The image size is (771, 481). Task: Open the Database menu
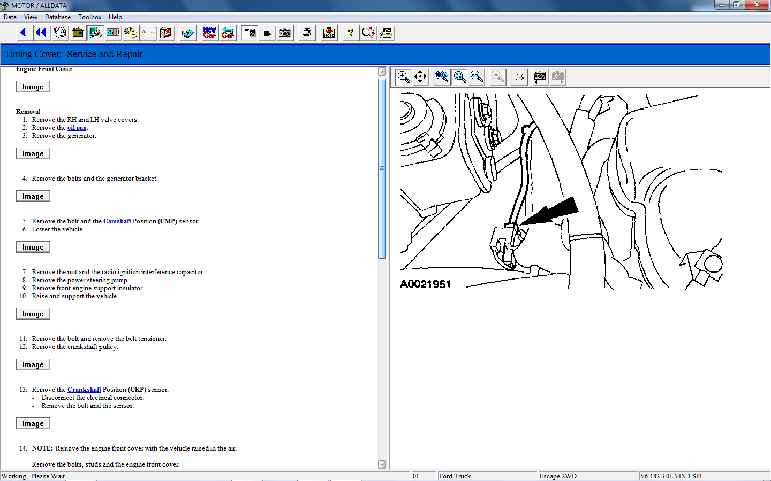point(58,17)
